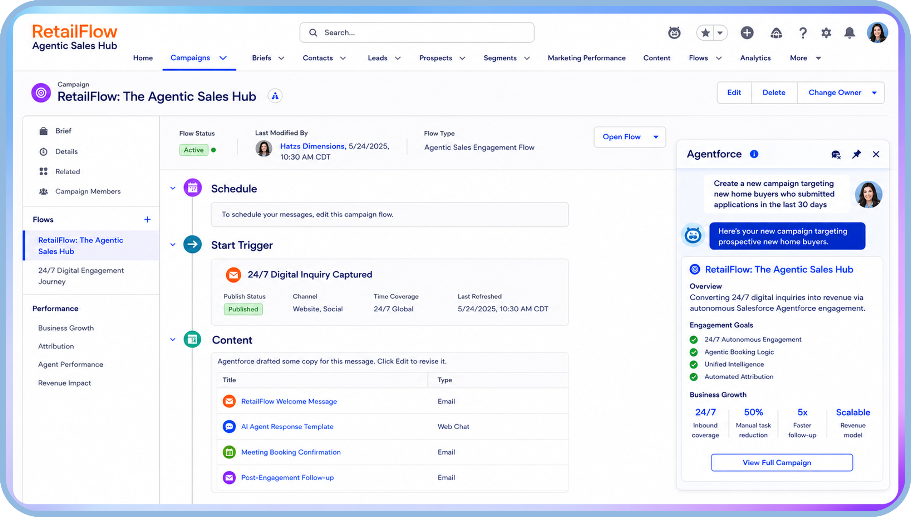Viewport: 911px width, 517px height.
Task: Open Agent Performance report
Action: [70, 364]
